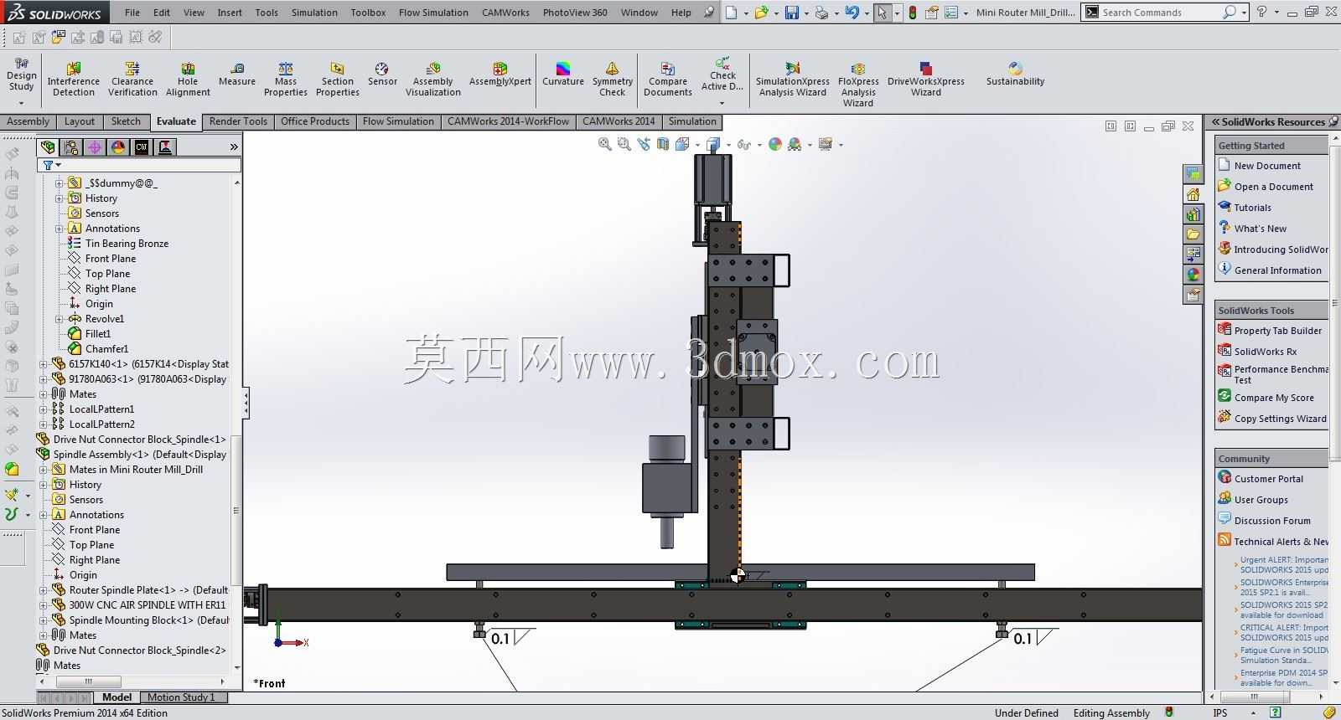
Task: Click the New Document link
Action: (1267, 166)
